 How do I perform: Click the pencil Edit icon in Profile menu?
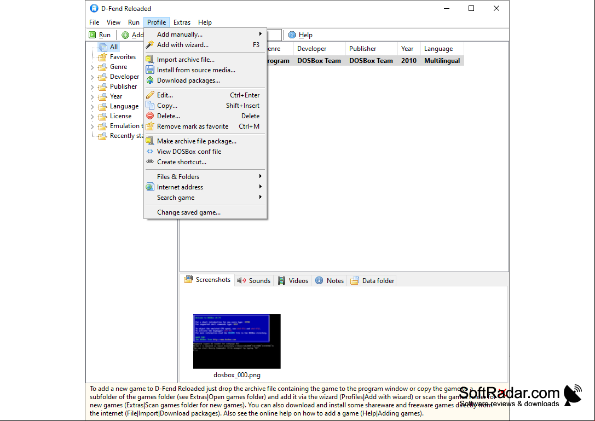pos(151,95)
